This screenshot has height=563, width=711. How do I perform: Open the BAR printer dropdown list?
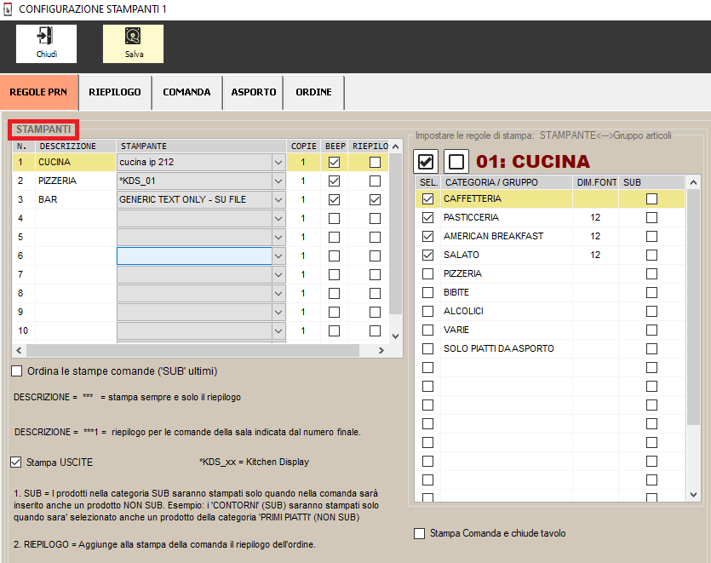pos(278,199)
